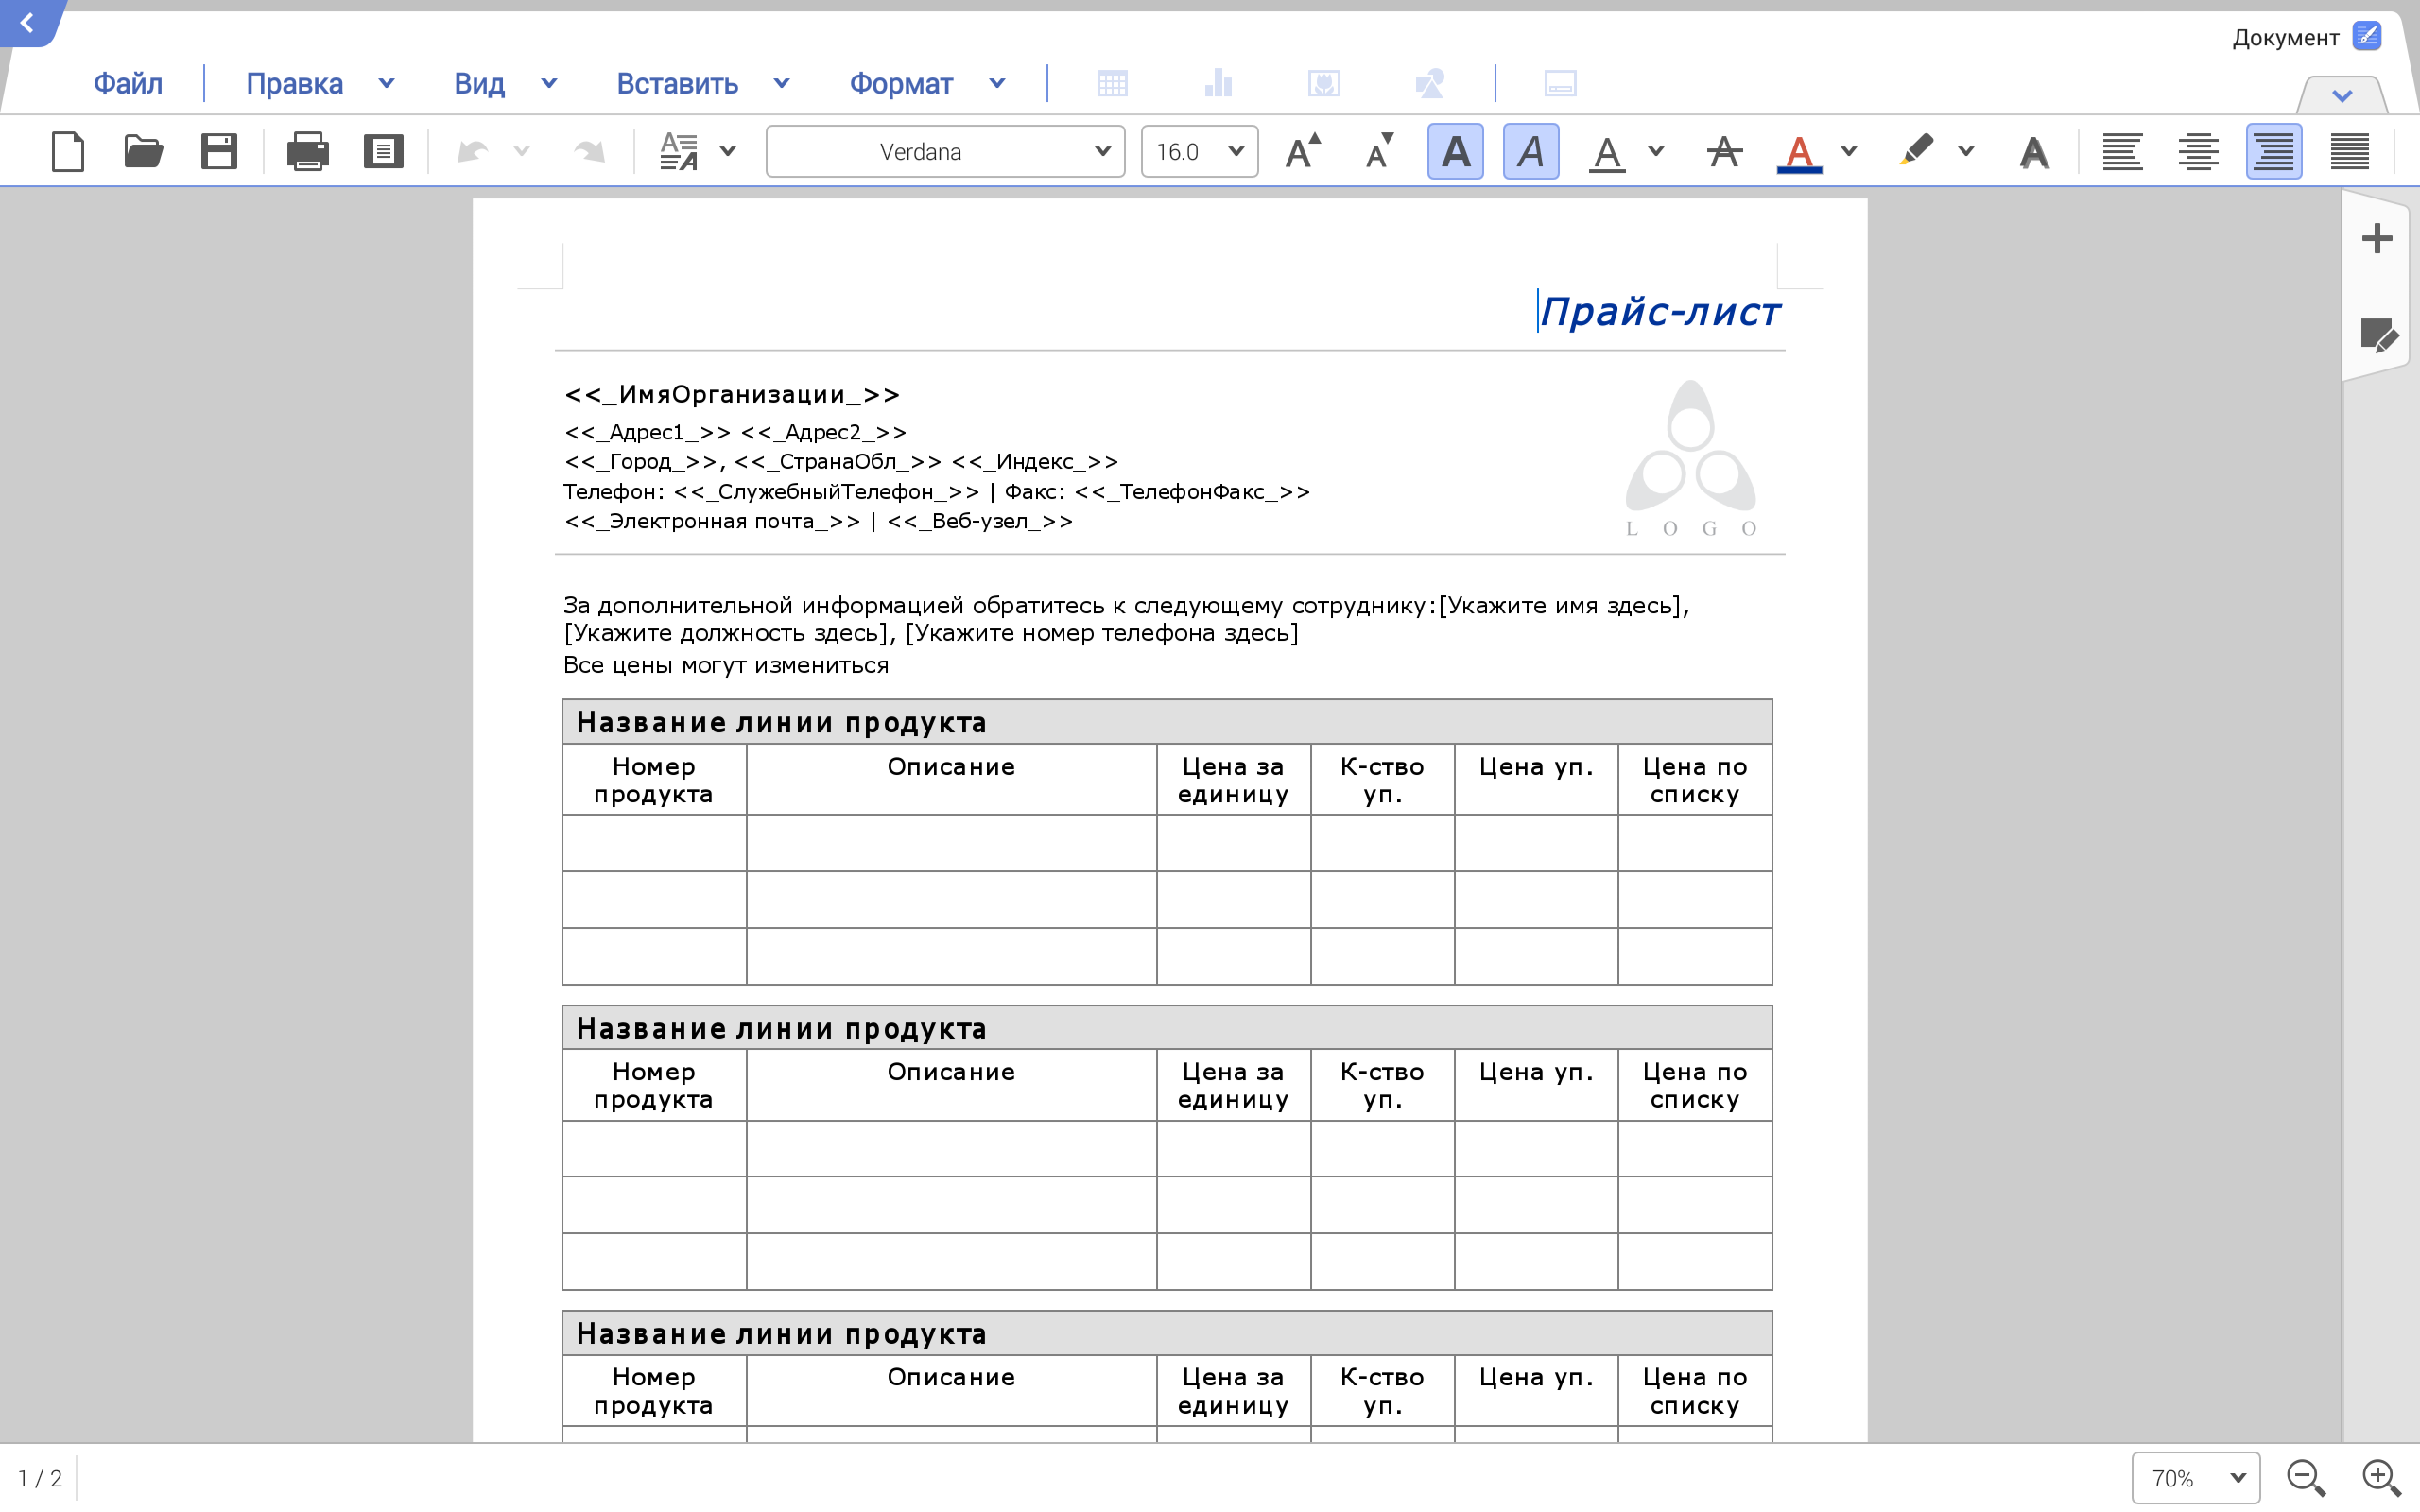The image size is (2420, 1512).
Task: Click the Документ mode button
Action: coord(2307,37)
